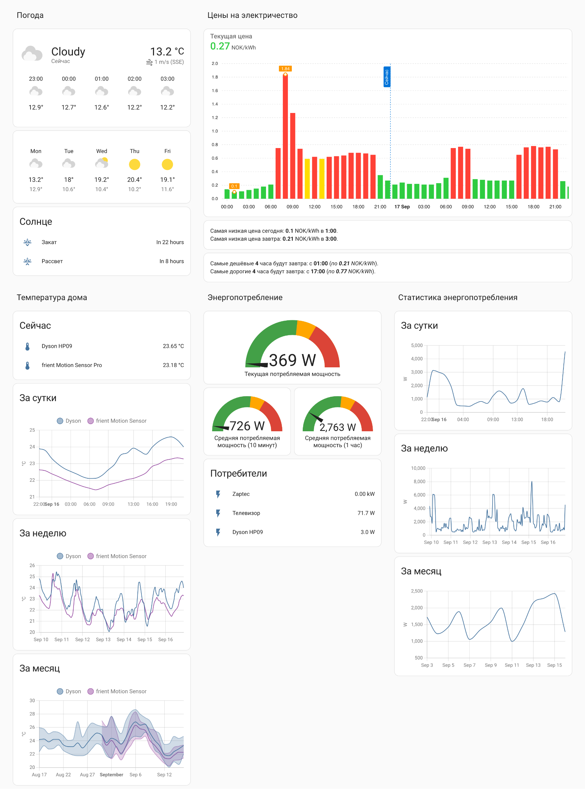This screenshot has height=789, width=585.
Task: Click Wednesday's partly cloudy icon
Action: point(102,163)
